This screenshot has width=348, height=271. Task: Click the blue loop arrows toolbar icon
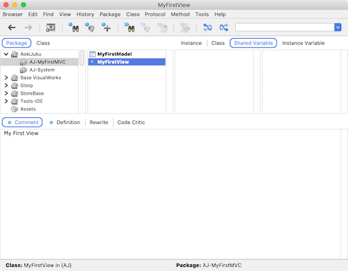(207, 28)
